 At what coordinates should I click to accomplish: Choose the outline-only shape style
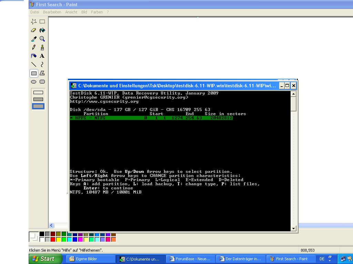38,92
